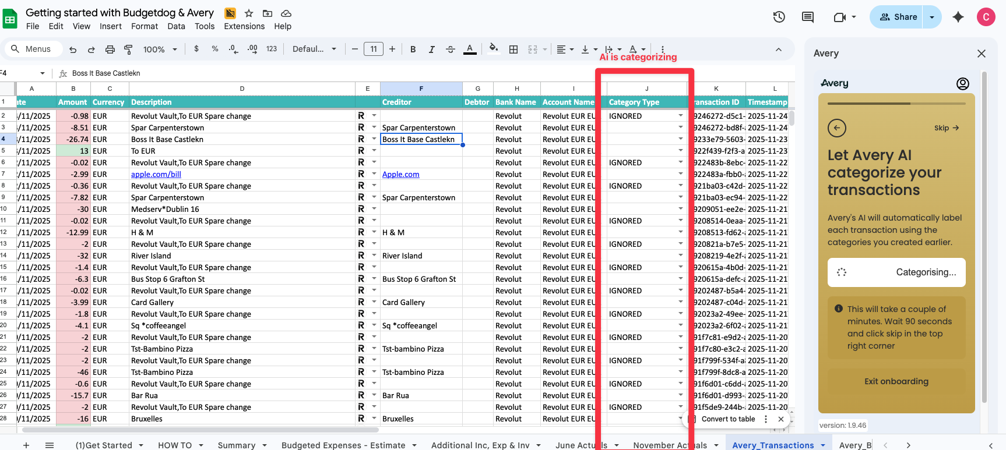Image resolution: width=1006 pixels, height=450 pixels.
Task: Expand the font Default dropdown
Action: (314, 49)
